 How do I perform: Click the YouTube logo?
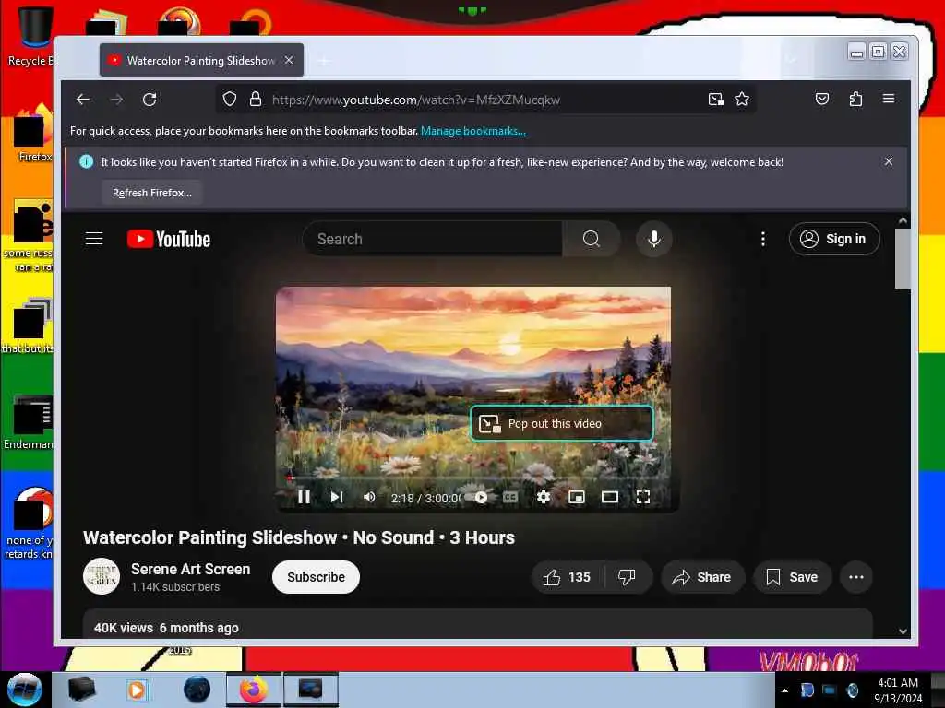(x=169, y=239)
